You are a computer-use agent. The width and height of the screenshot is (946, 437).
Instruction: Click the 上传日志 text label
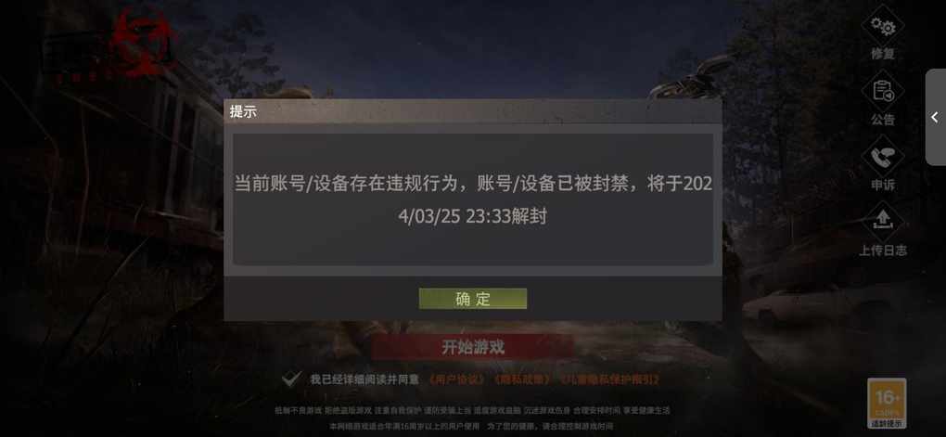pos(883,251)
